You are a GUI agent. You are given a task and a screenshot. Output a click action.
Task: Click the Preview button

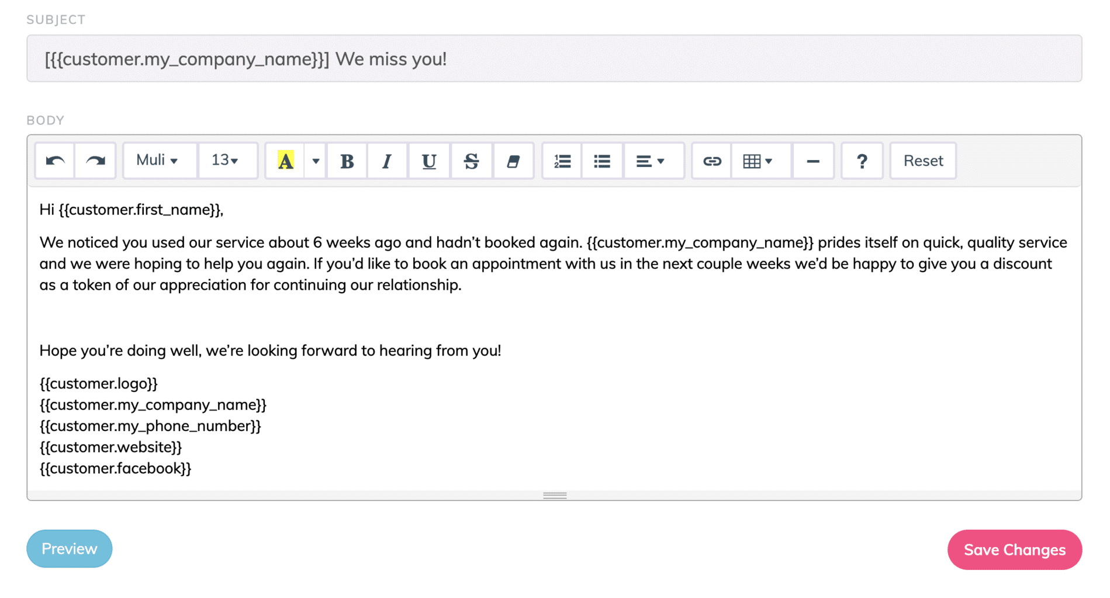point(69,549)
